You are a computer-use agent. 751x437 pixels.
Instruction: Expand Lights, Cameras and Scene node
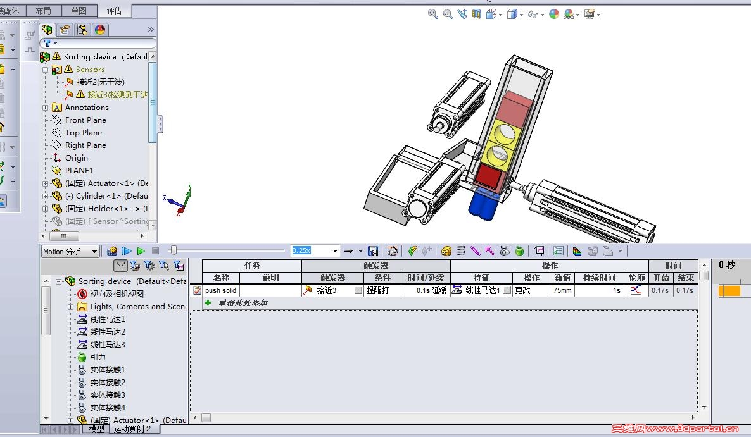(x=70, y=307)
